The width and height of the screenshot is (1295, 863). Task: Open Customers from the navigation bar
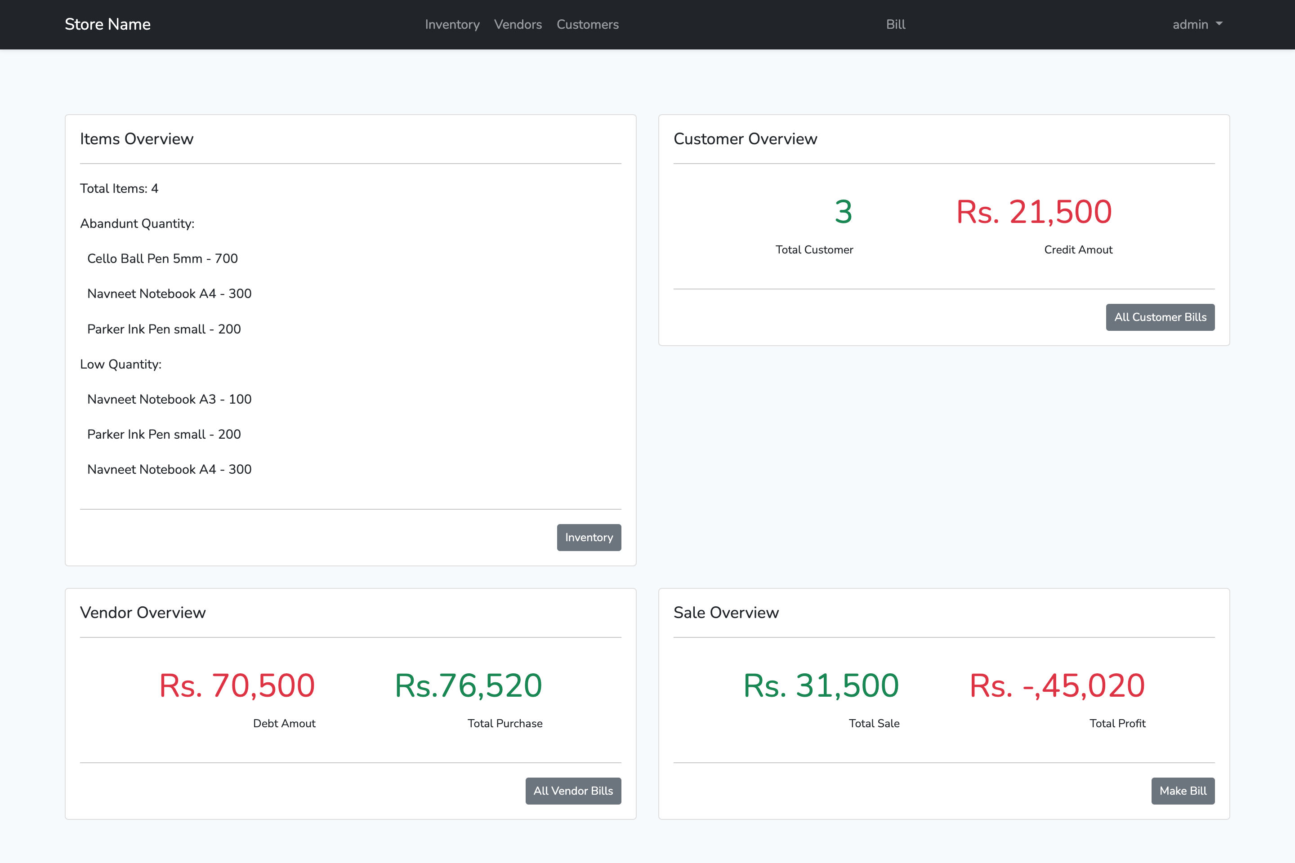[x=588, y=24]
